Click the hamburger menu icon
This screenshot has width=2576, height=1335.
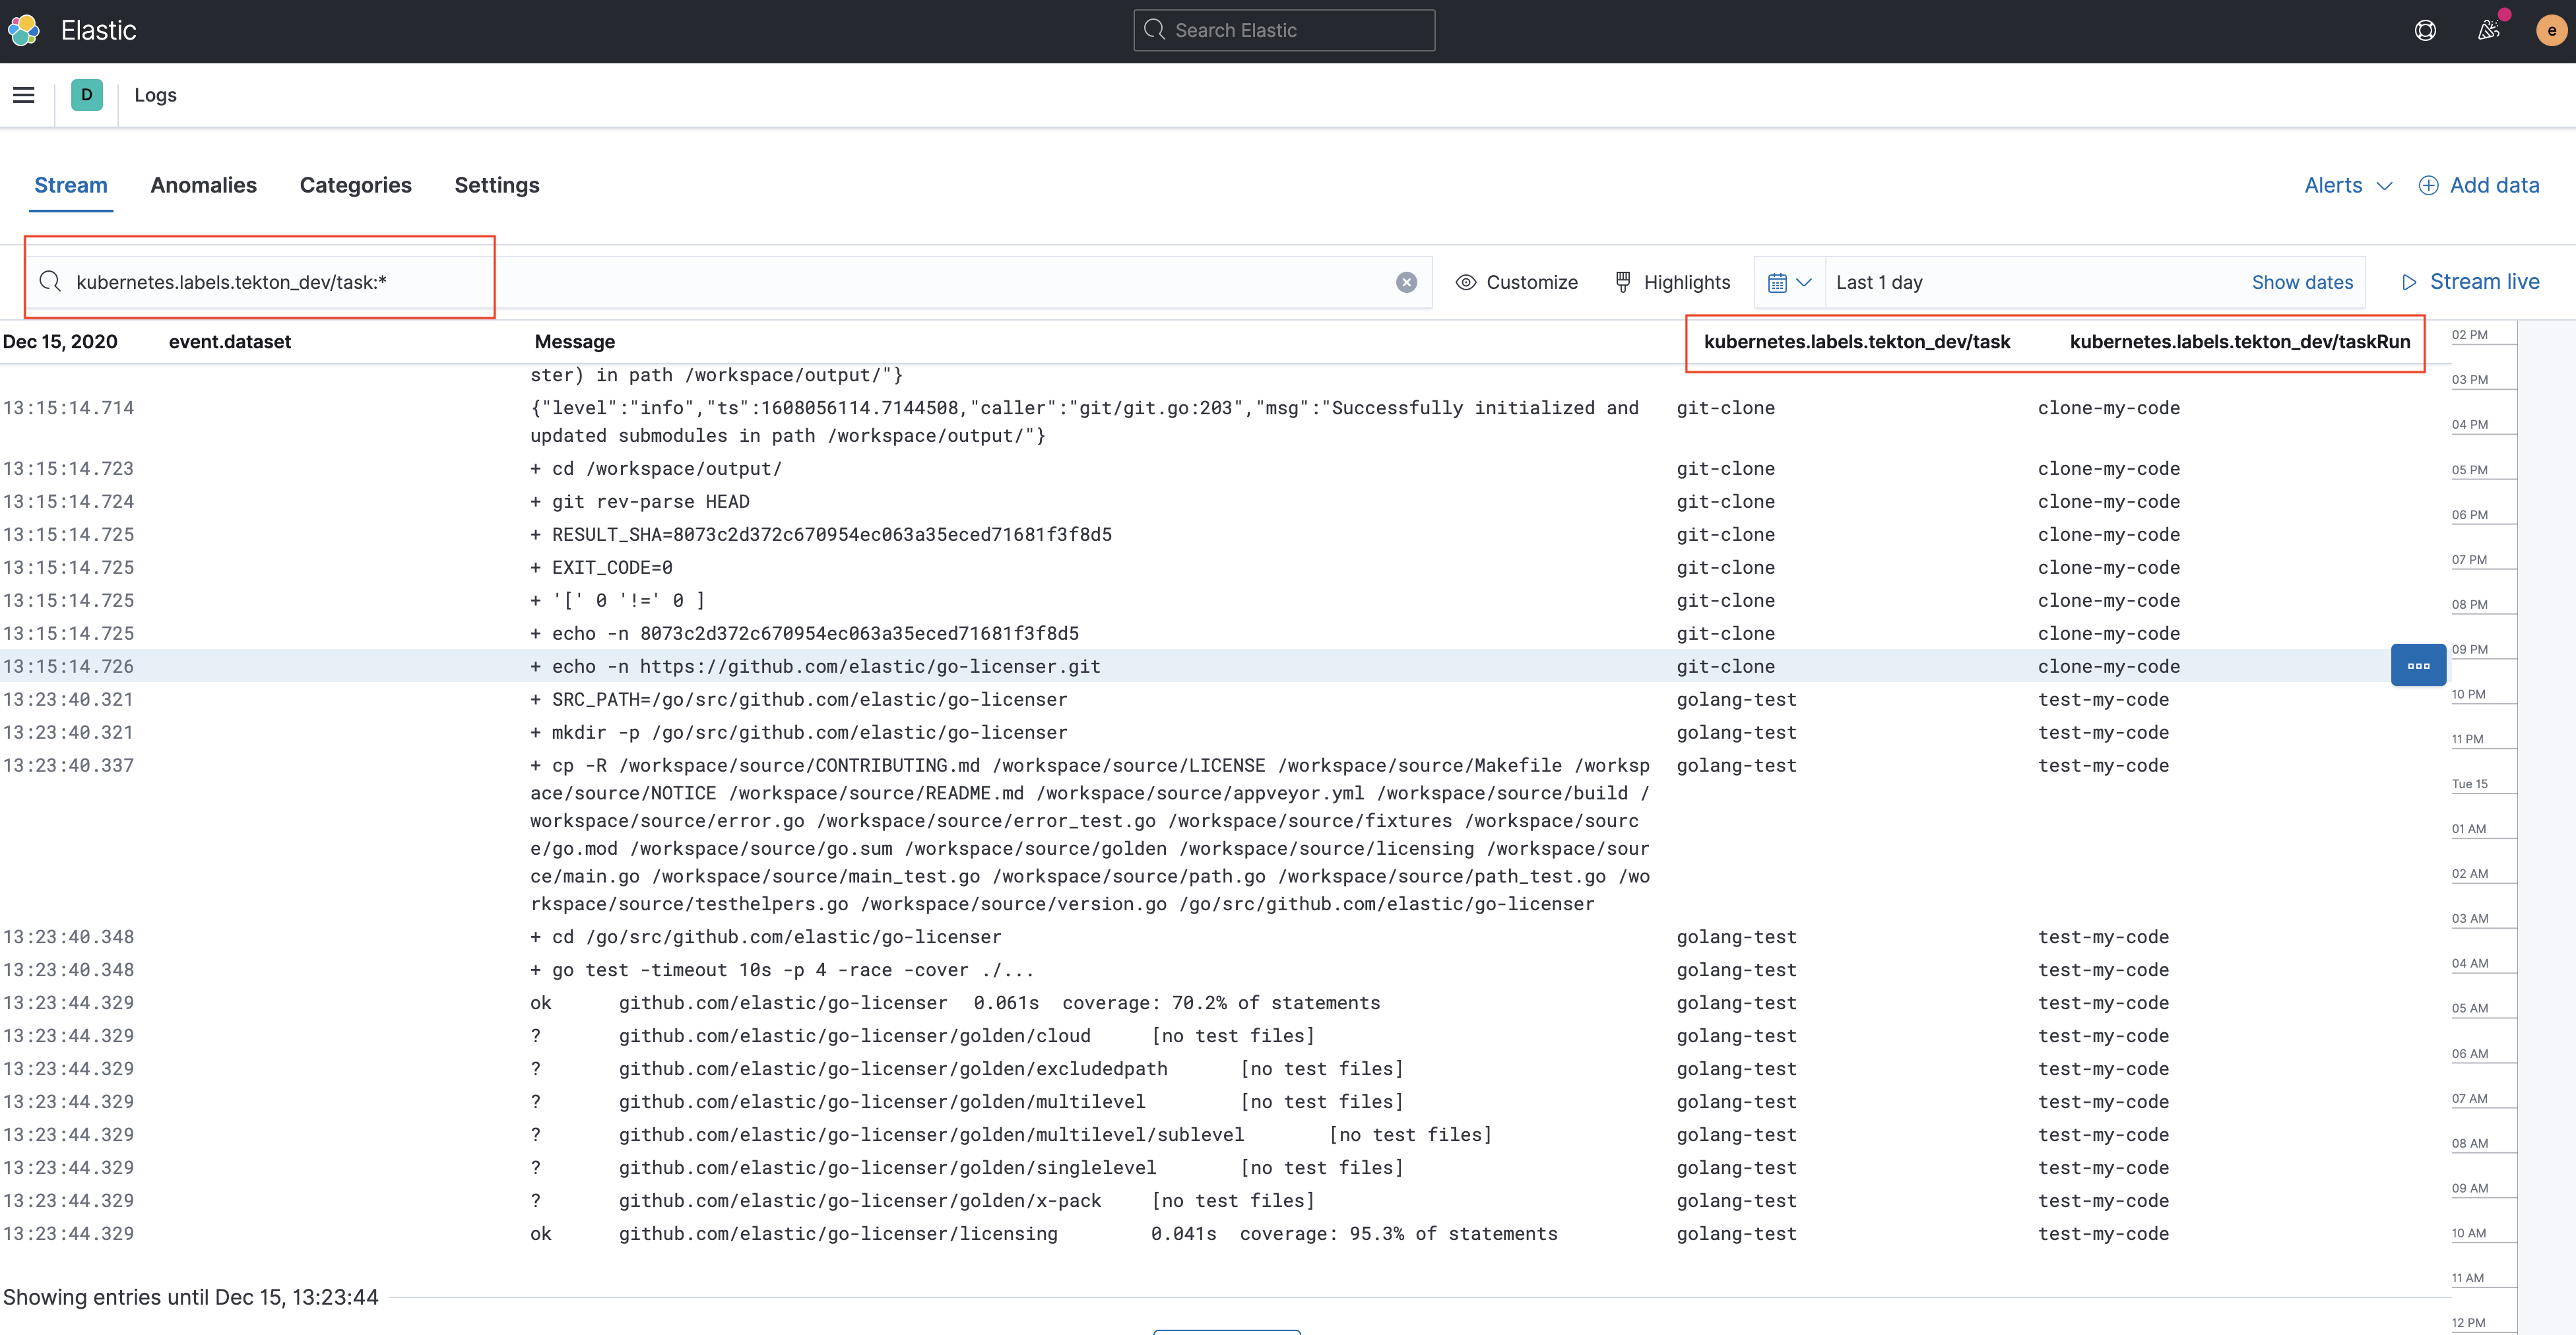coord(24,94)
